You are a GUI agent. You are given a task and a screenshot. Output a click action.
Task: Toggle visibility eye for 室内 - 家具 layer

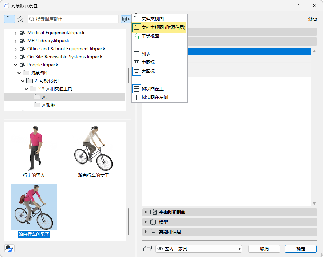(160, 249)
